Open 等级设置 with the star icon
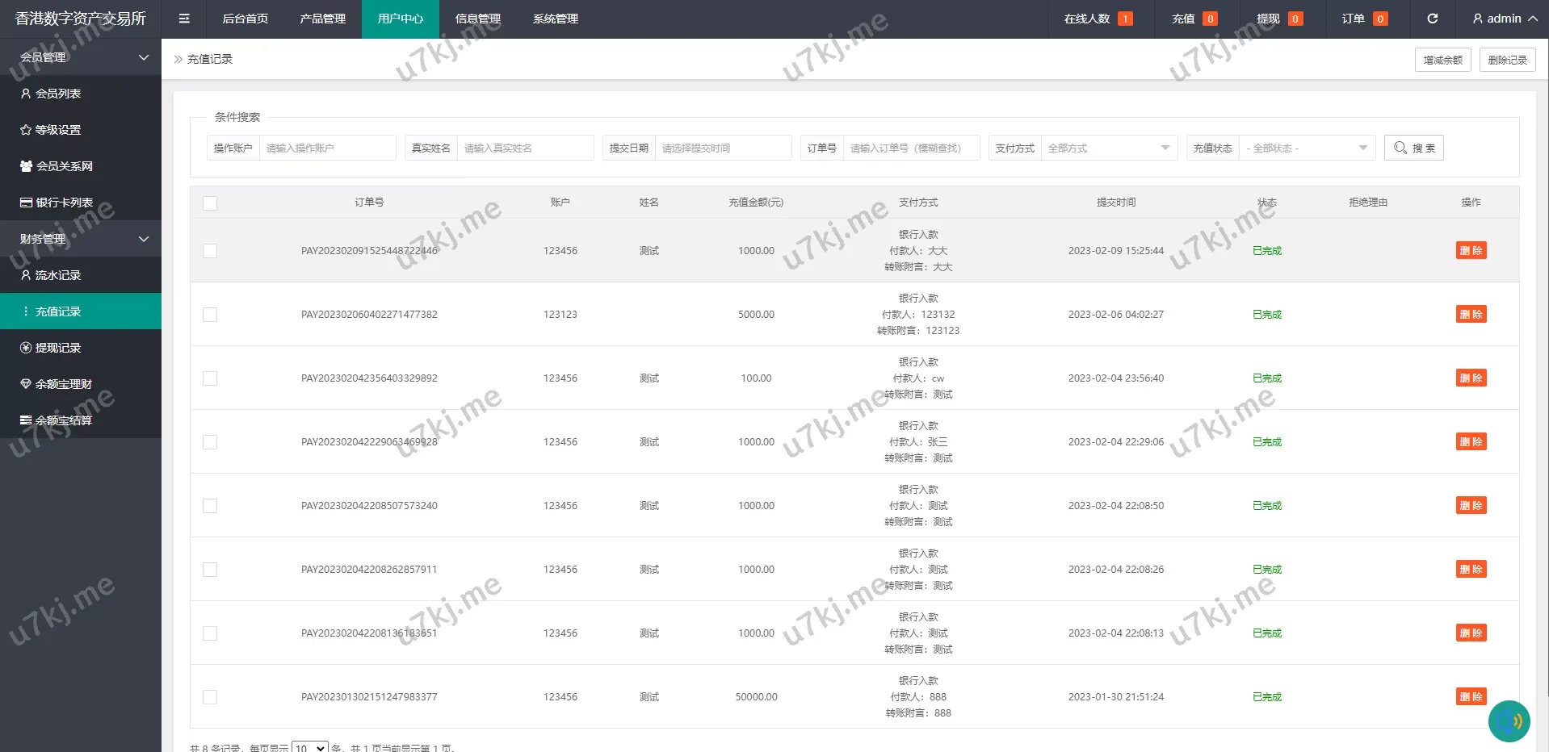The height and width of the screenshot is (752, 1549). pos(26,130)
